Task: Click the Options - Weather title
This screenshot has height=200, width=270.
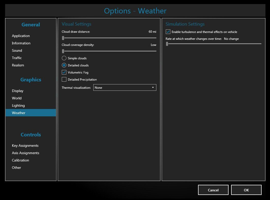Action: pos(135,11)
